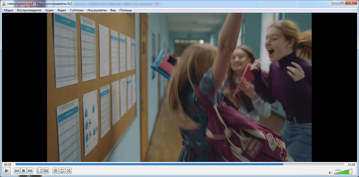The height and width of the screenshot is (177, 359).
Task: Adjust the volume slider at 105%
Action: click(x=343, y=171)
